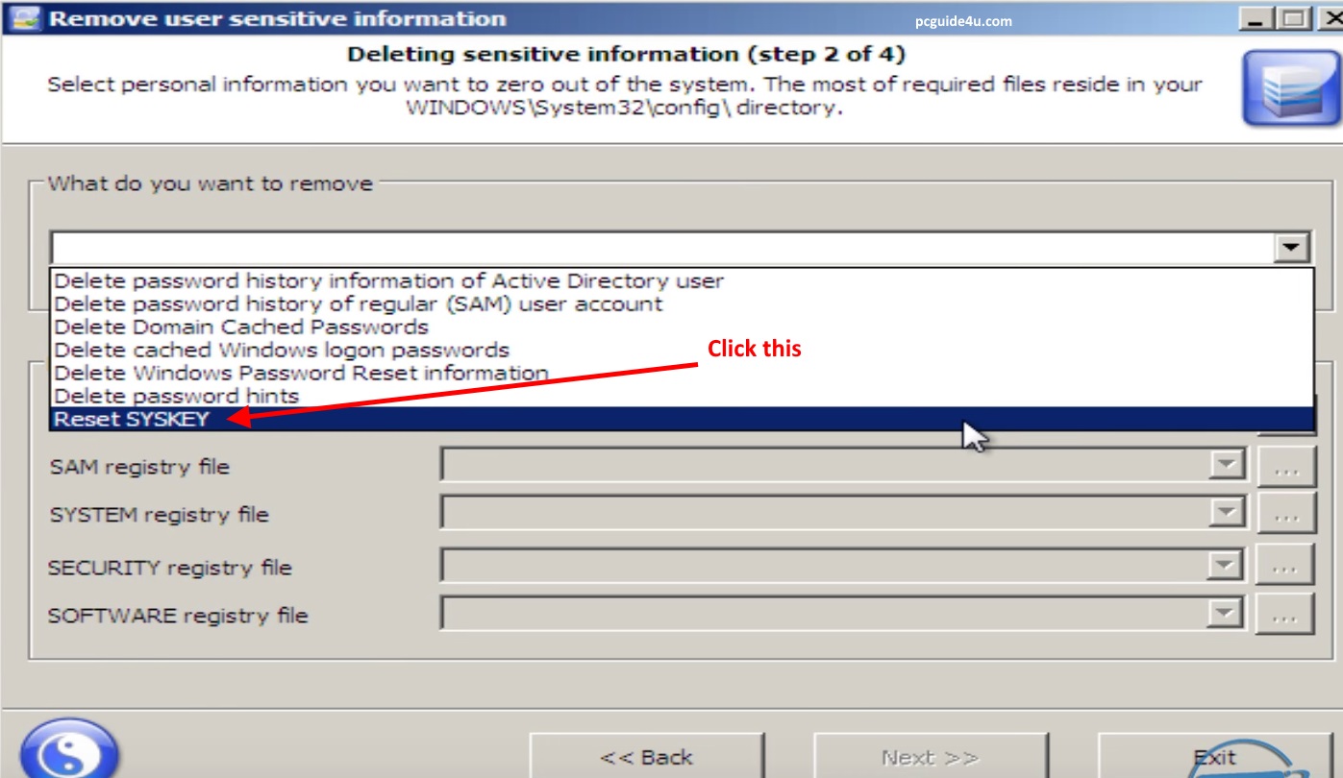Click inside the SAM registry file field
1343x778 pixels.
pos(823,467)
